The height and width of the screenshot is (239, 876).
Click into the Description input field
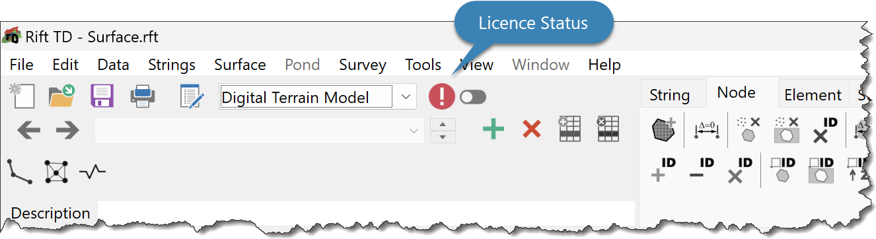[366, 213]
